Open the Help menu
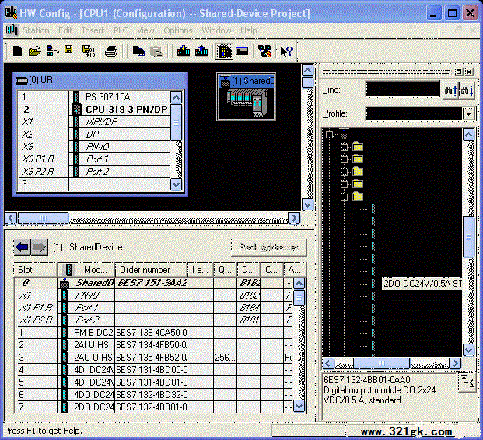 point(249,30)
